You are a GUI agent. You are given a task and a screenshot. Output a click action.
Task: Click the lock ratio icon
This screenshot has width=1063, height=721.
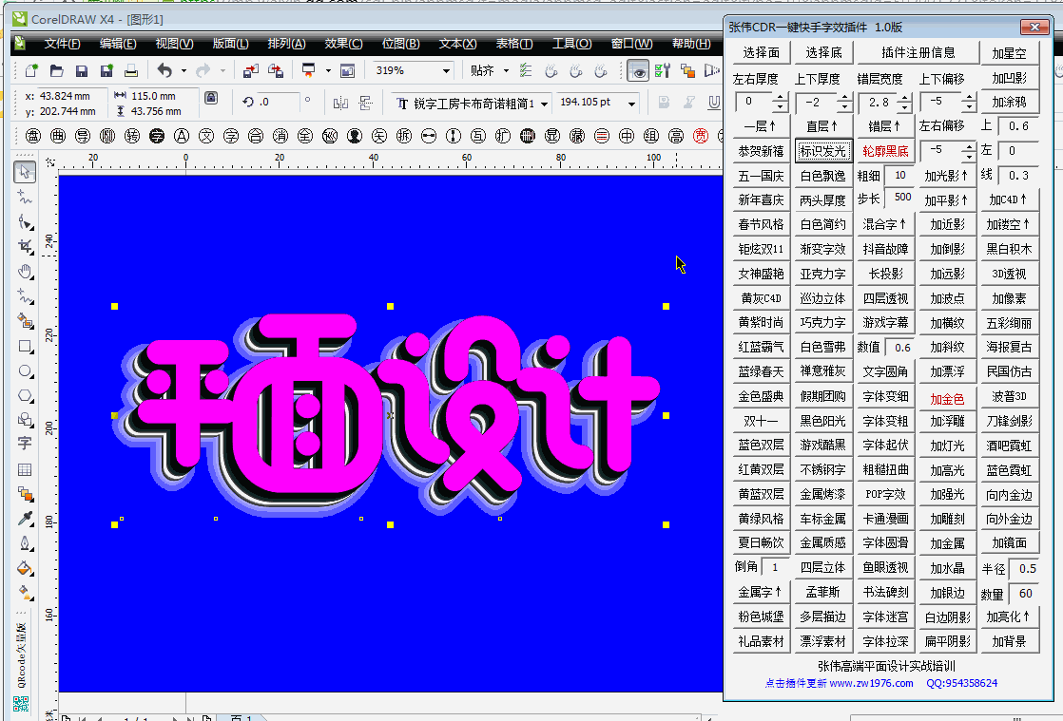pyautogui.click(x=211, y=98)
